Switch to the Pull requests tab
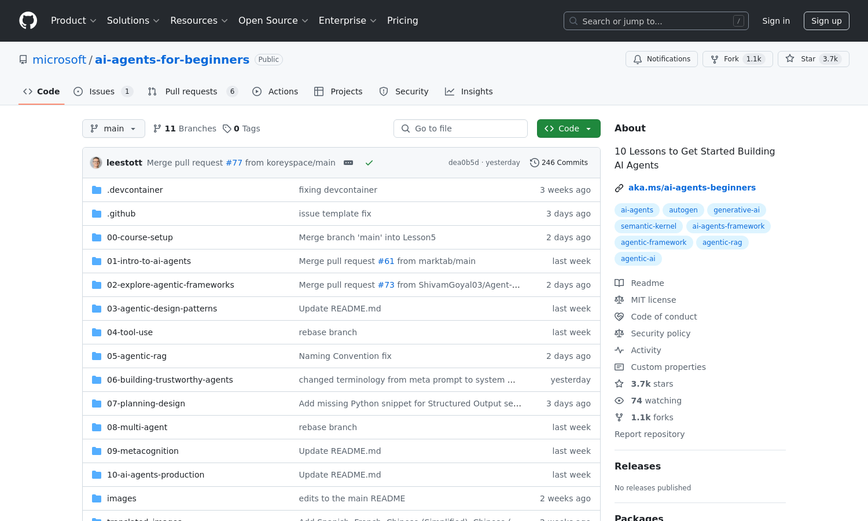This screenshot has width=868, height=521. (192, 91)
